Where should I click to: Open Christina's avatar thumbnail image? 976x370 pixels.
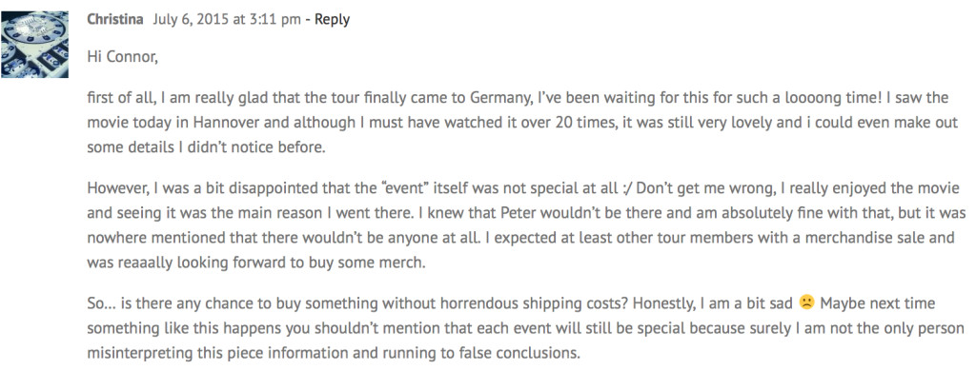[x=35, y=44]
